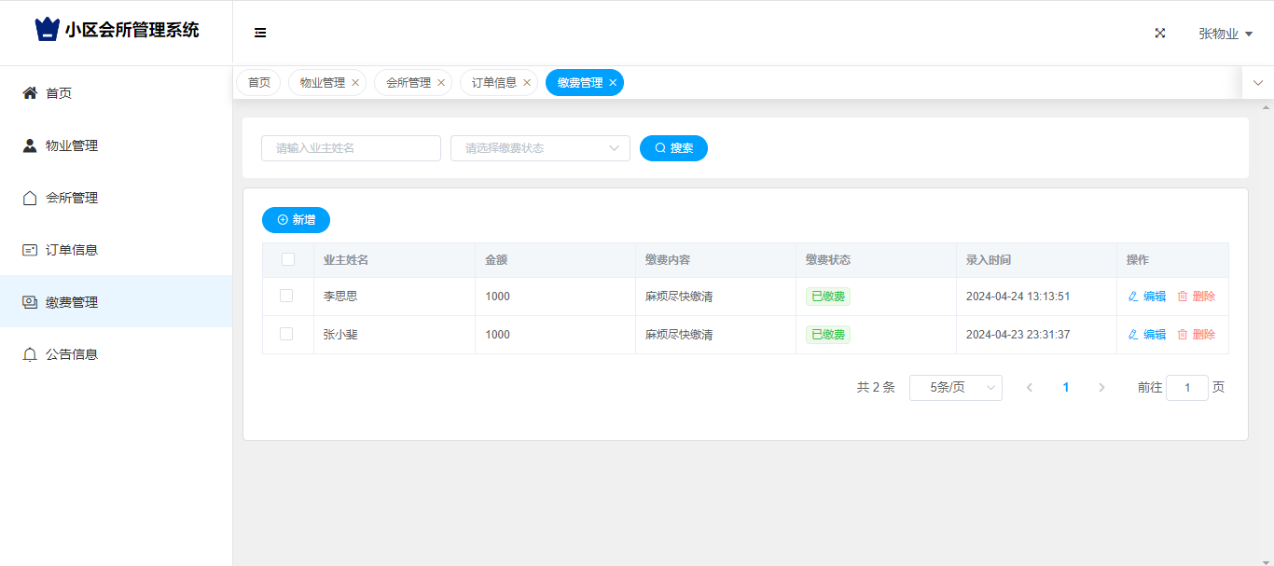Open 首页 from the sidebar home icon

coord(30,93)
